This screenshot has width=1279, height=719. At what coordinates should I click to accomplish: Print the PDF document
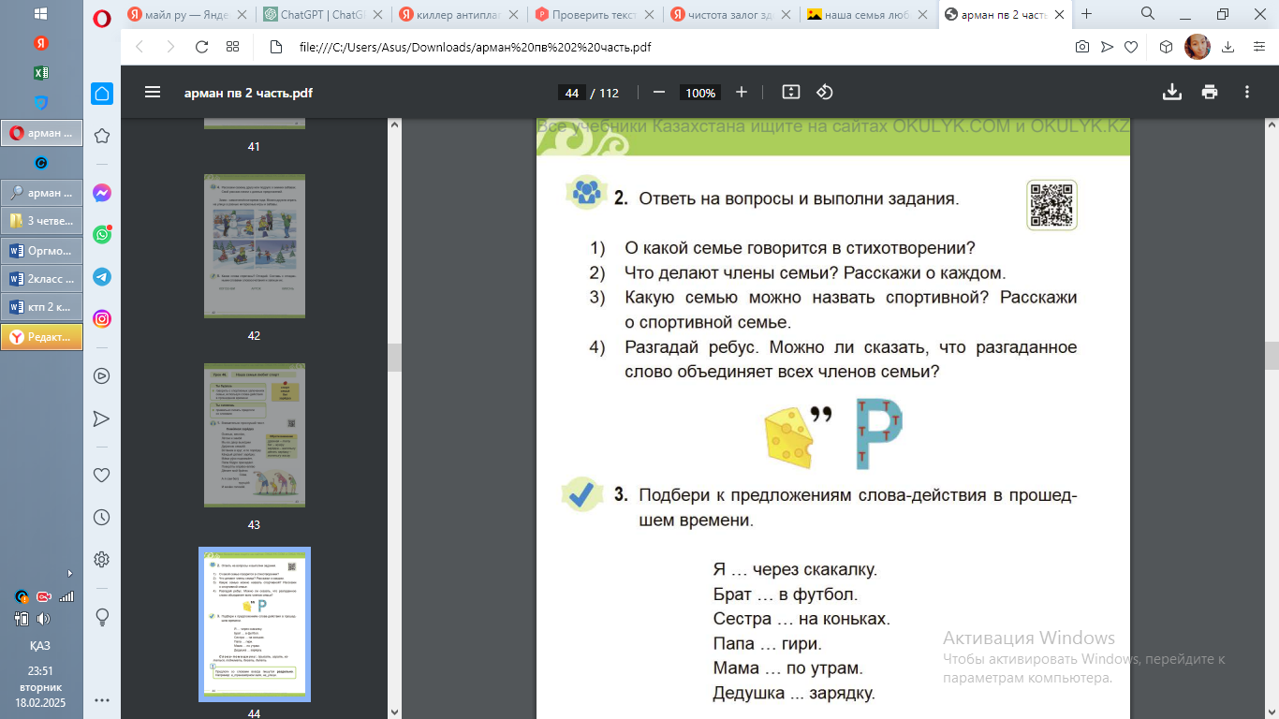(1210, 93)
